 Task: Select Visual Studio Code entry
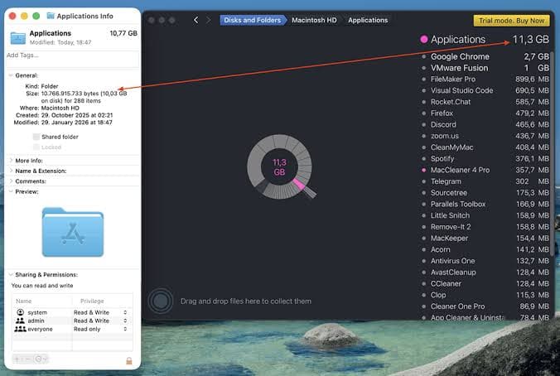(485, 90)
